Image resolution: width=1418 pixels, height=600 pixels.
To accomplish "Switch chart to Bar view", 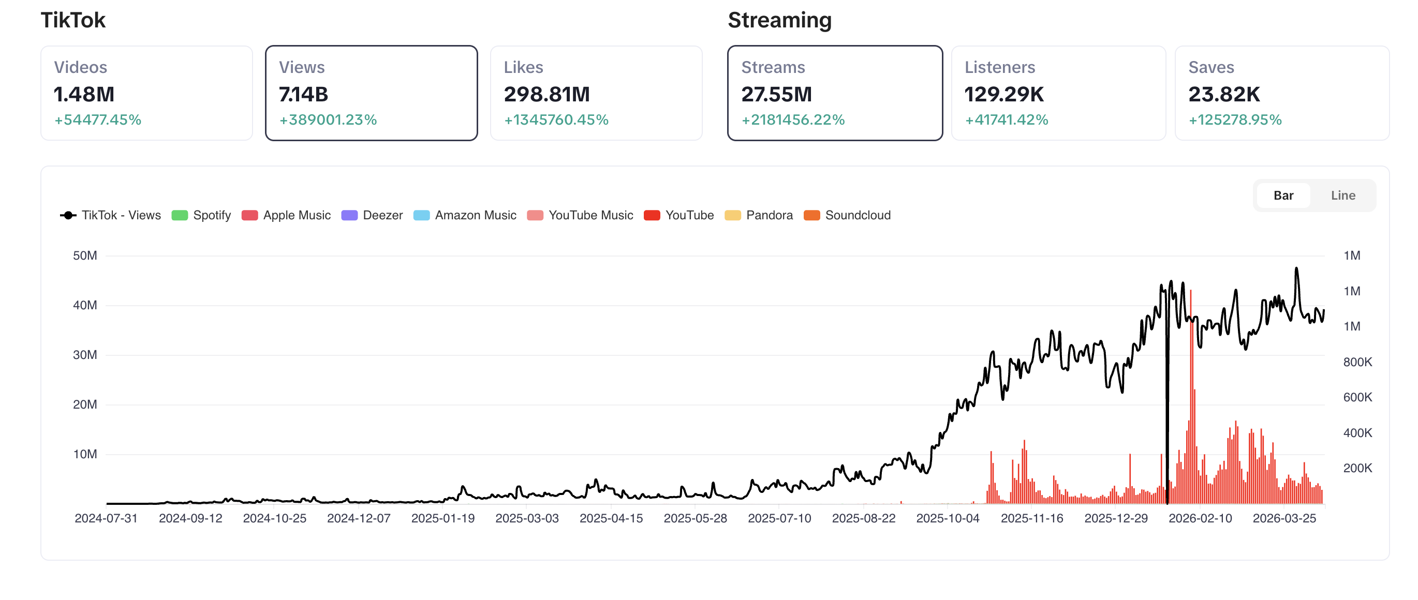I will pyautogui.click(x=1283, y=196).
